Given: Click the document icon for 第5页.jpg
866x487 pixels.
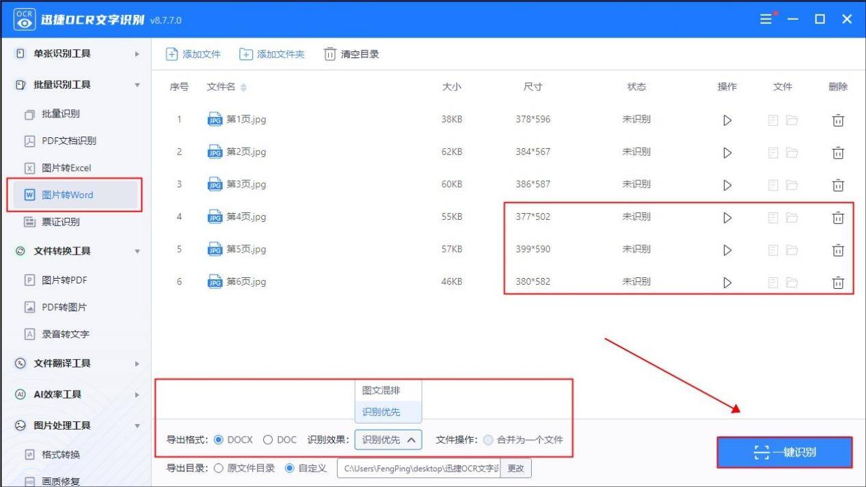Looking at the screenshot, I should click(773, 250).
